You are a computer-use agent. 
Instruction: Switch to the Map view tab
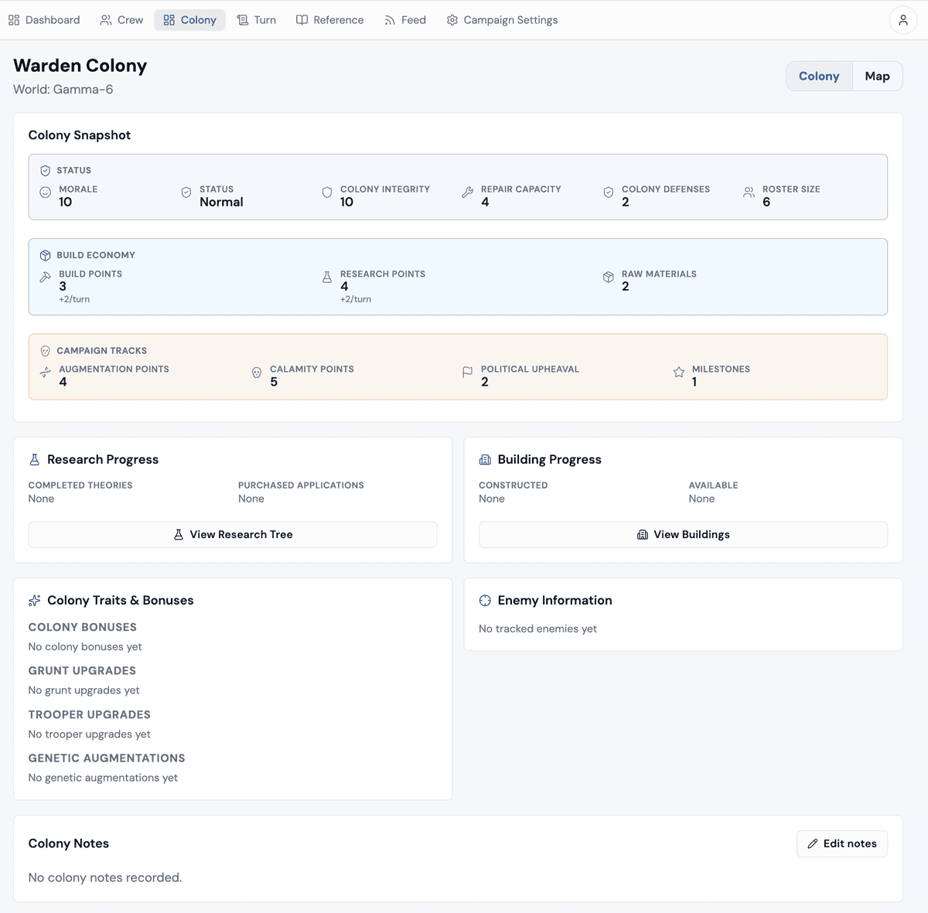pyautogui.click(x=877, y=77)
